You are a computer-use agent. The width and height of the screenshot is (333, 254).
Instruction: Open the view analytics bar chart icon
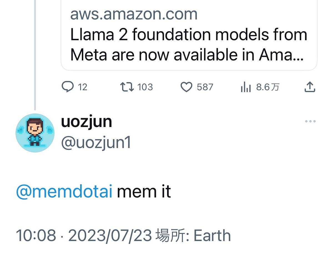246,87
